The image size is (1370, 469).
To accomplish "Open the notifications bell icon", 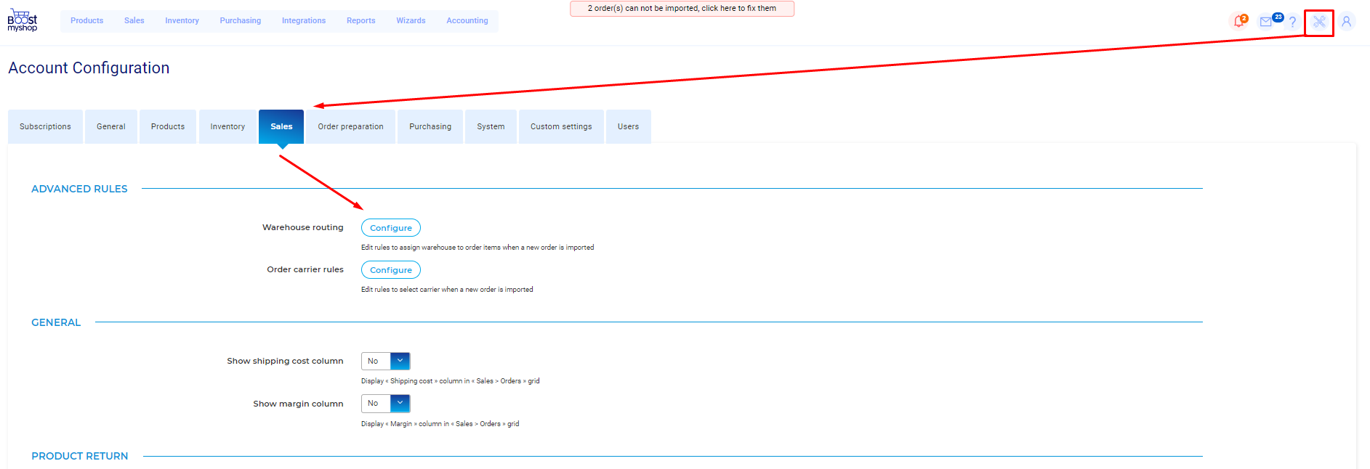I will pos(1239,22).
